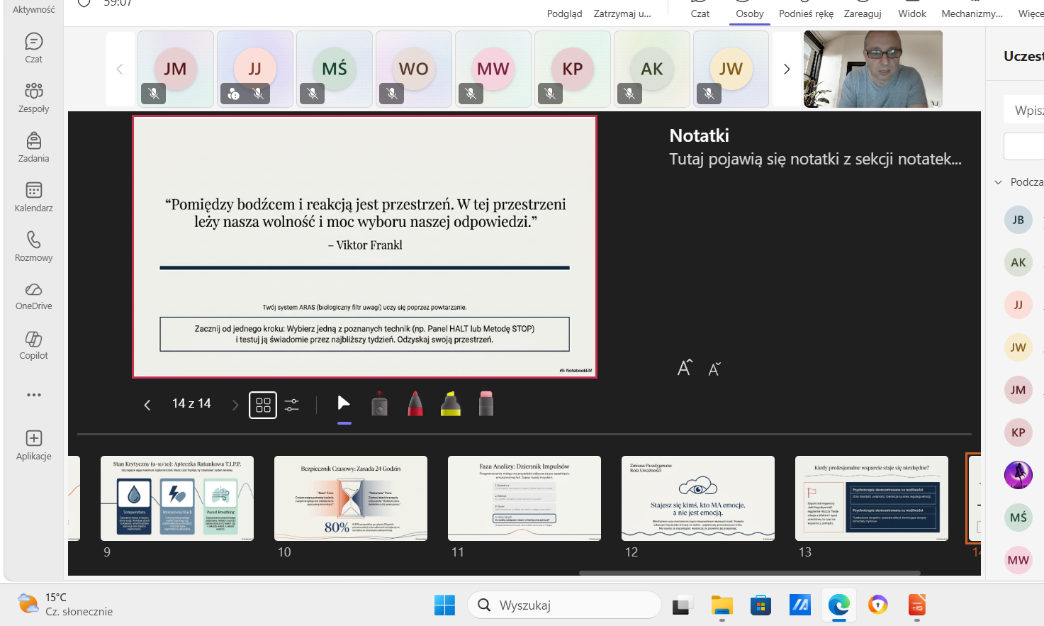Select the eraser tool
1044x626 pixels.
[x=485, y=403]
